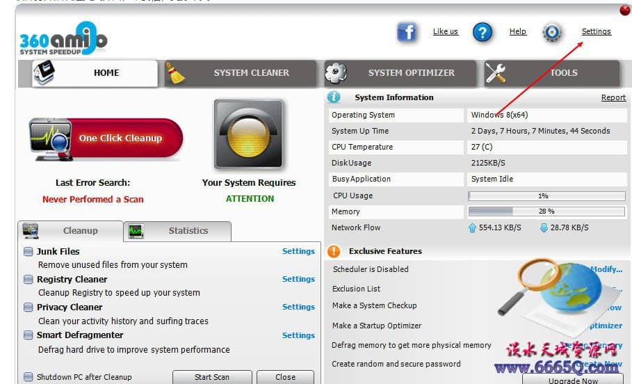Toggle the Junk Files checkbox
Screen dimensions: 632x384
coord(29,252)
